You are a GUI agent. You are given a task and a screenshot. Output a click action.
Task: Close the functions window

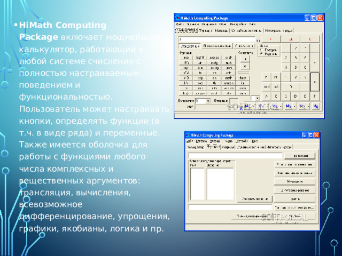pos(316,135)
